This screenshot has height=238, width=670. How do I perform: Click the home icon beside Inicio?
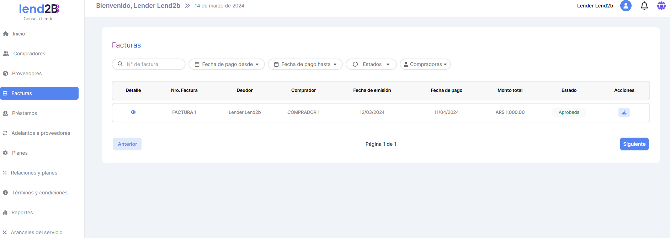6,34
